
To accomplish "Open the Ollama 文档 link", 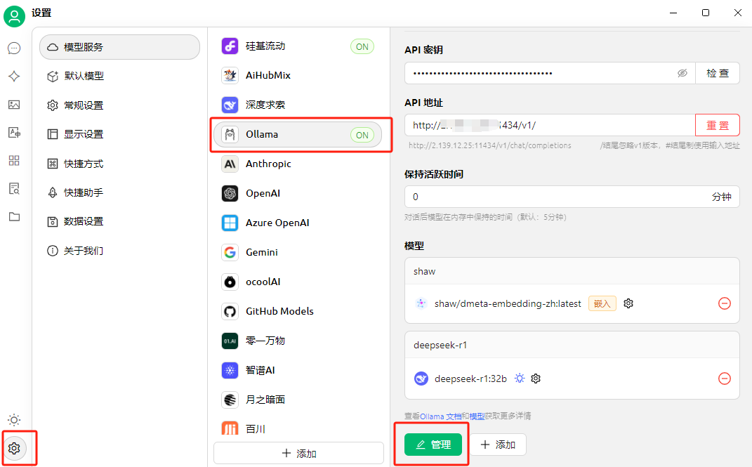I will click(440, 416).
